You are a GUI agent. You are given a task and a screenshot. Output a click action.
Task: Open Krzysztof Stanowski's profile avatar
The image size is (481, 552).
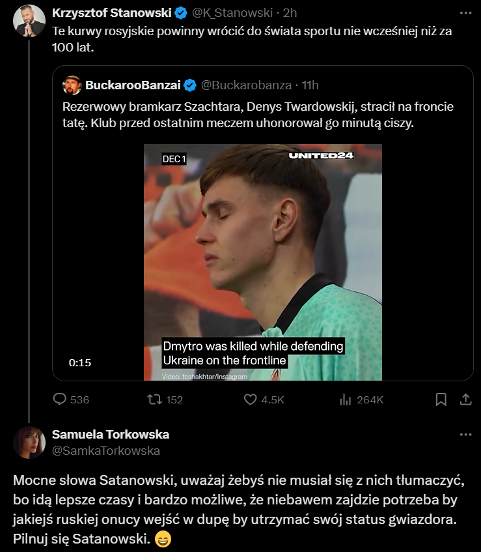pyautogui.click(x=29, y=20)
